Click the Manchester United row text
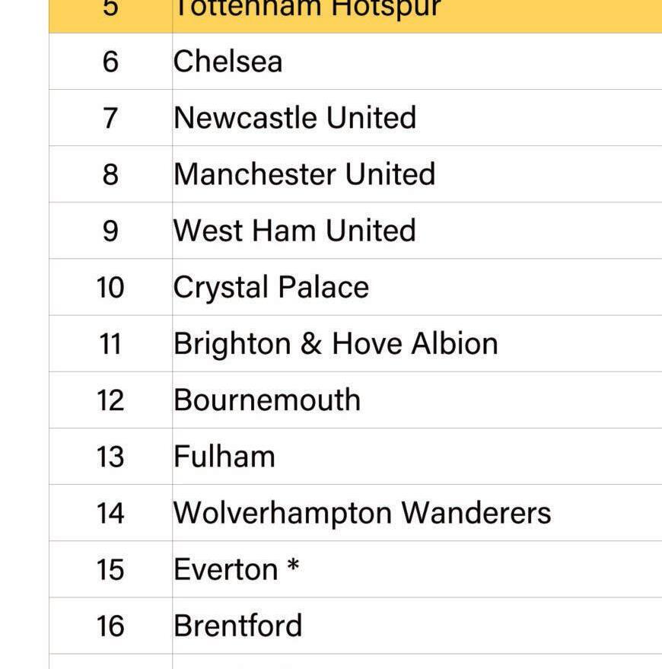662x669 pixels. 304,174
